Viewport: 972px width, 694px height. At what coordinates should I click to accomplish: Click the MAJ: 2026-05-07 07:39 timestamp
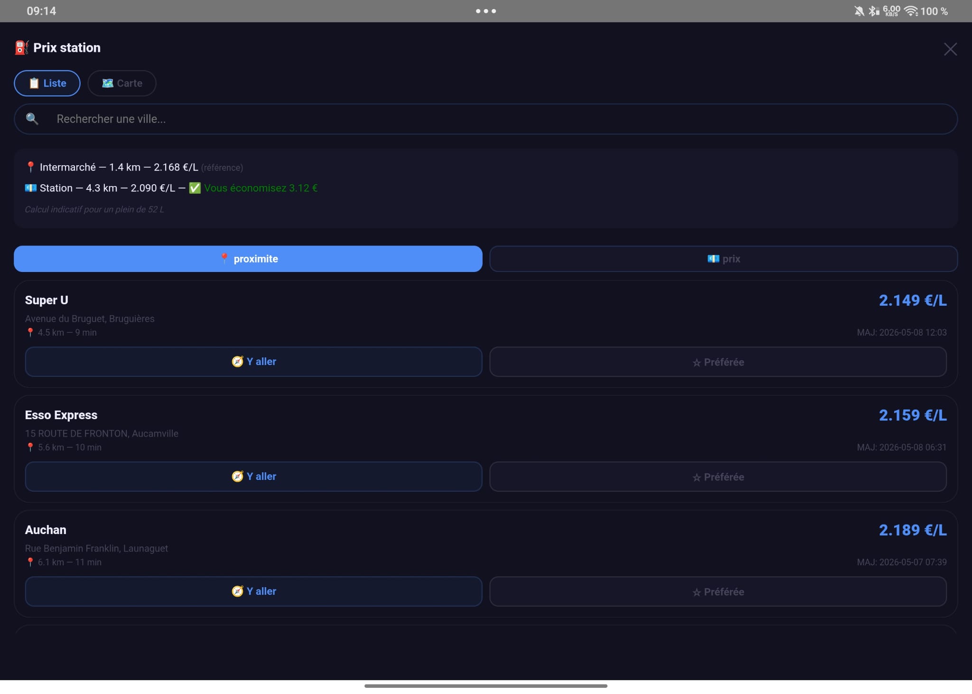902,562
